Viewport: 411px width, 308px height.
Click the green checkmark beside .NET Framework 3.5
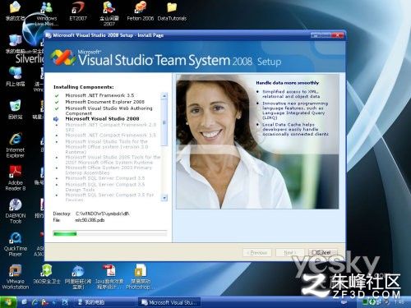57,95
